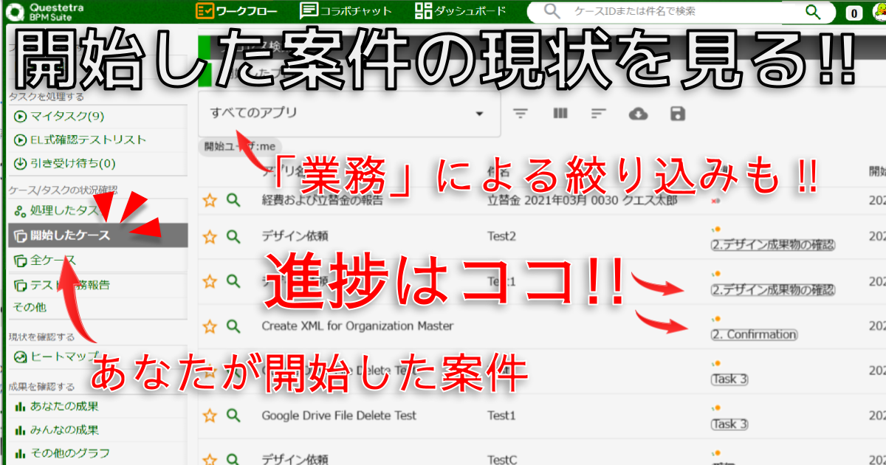Screen dimensions: 886x465
Task: Open the すべてのアプリ dropdown
Action: click(x=348, y=114)
